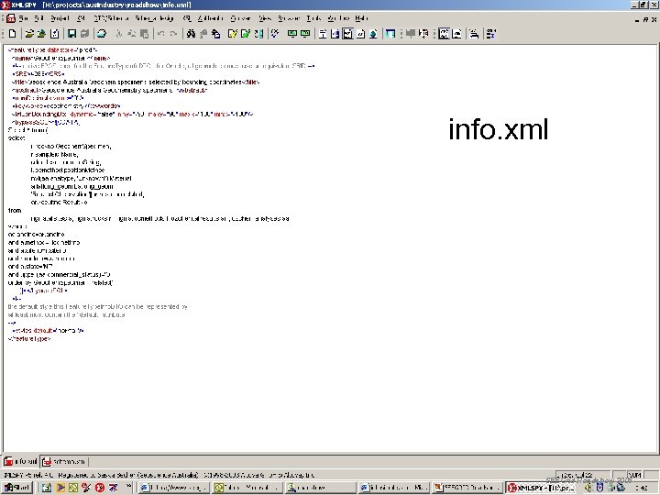Image resolution: width=660 pixels, height=495 pixels.
Task: Click the NUM indicator in status bar
Action: point(635,475)
